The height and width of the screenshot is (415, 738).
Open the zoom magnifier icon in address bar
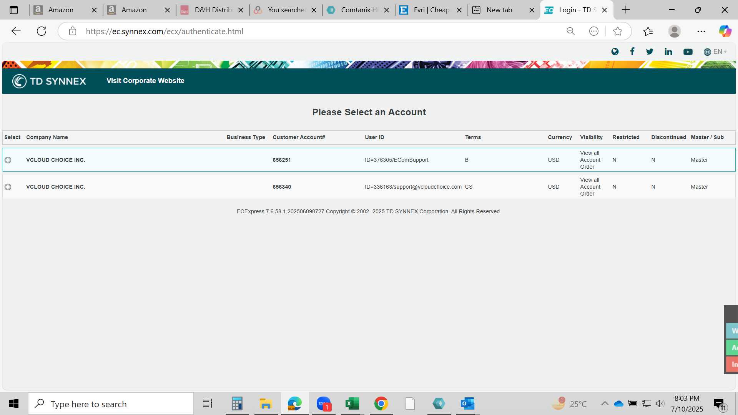(571, 31)
